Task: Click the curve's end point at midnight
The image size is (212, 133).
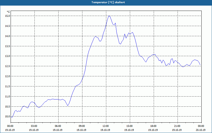Action: tap(200, 65)
